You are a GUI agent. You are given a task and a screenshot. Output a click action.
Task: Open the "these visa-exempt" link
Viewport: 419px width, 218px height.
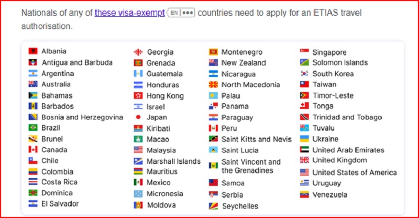(129, 13)
